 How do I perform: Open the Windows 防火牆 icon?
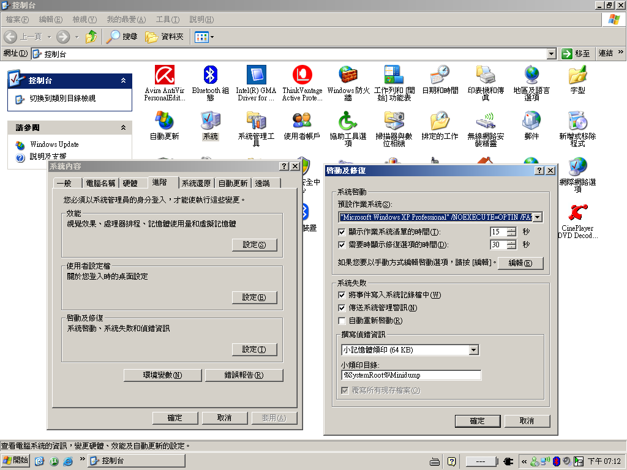coord(348,76)
